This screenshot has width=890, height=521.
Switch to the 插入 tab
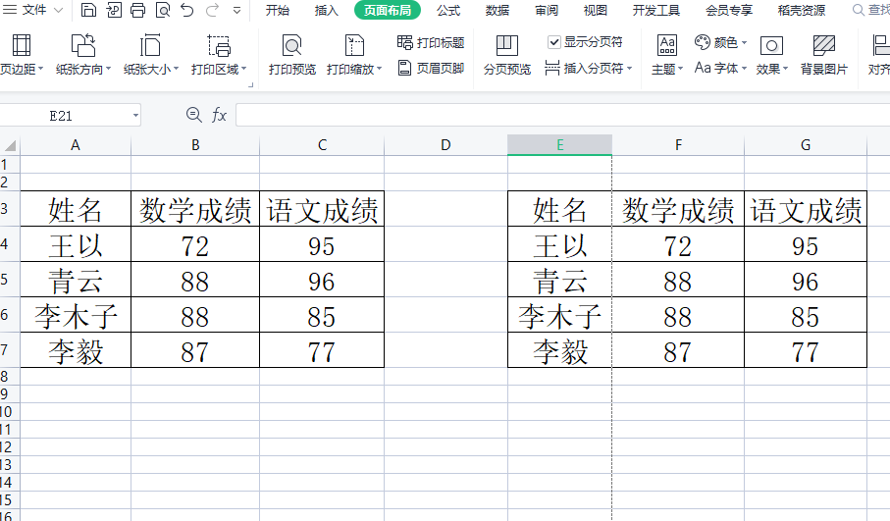coord(327,10)
